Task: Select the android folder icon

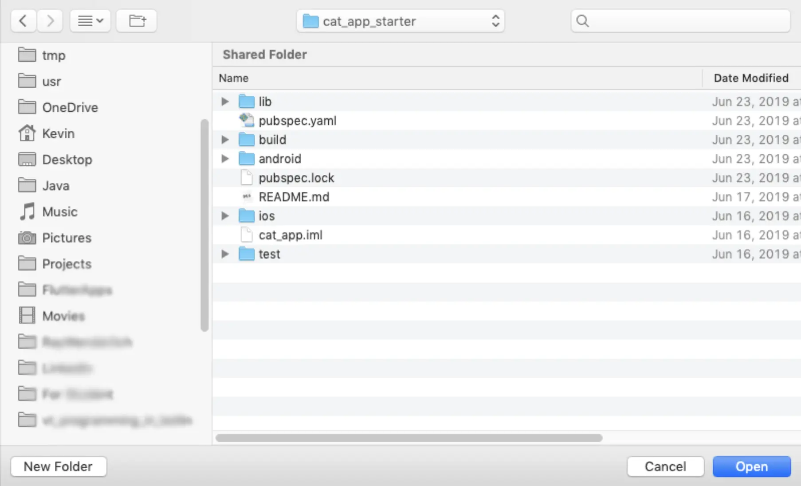Action: [x=247, y=159]
